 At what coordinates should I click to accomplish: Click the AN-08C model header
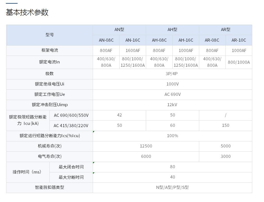pos(106,40)
